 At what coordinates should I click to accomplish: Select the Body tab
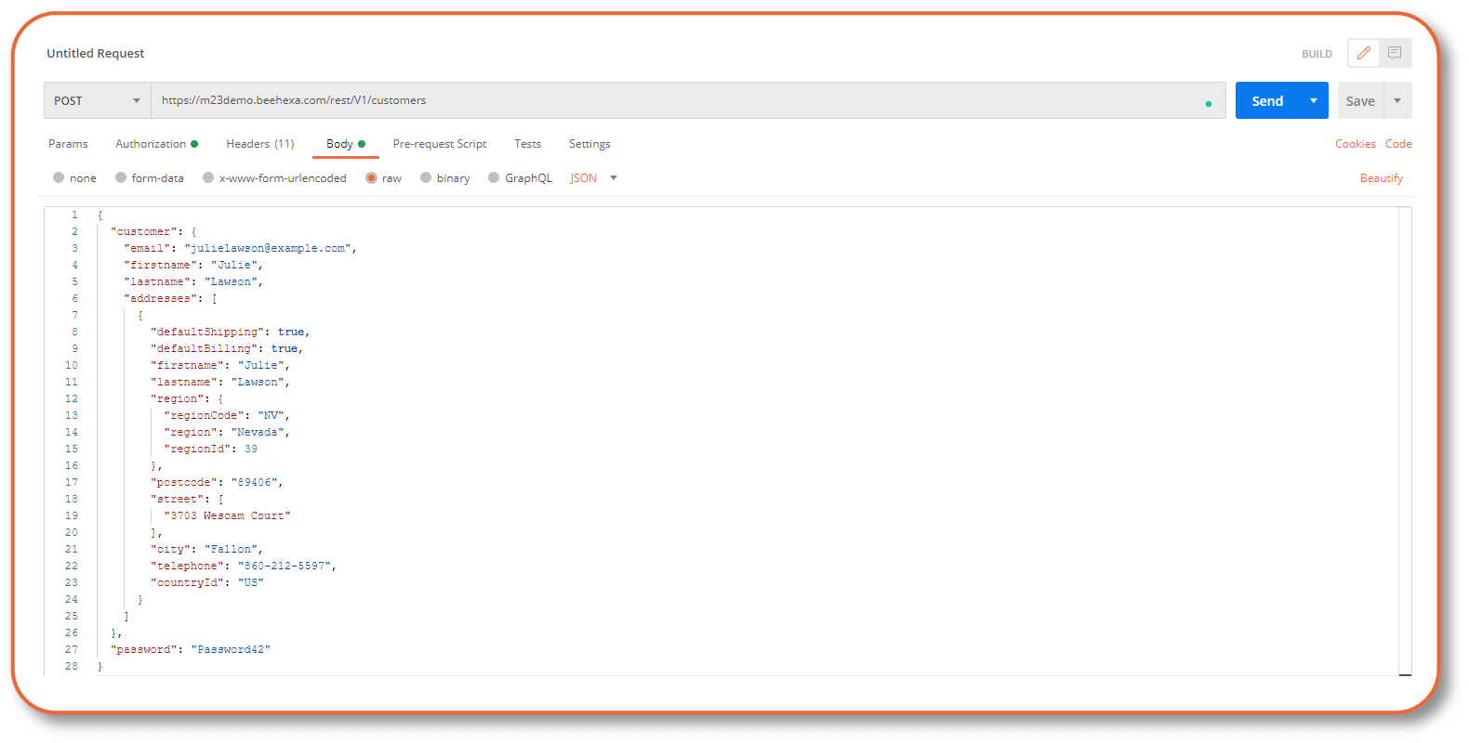(345, 144)
